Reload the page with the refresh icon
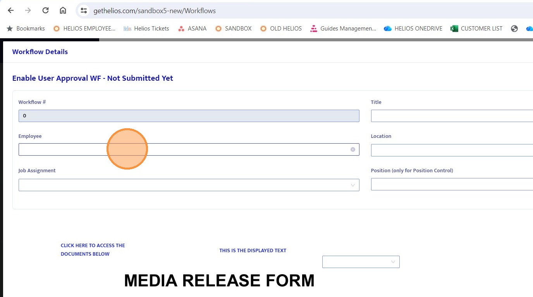The image size is (533, 297). coord(45,10)
